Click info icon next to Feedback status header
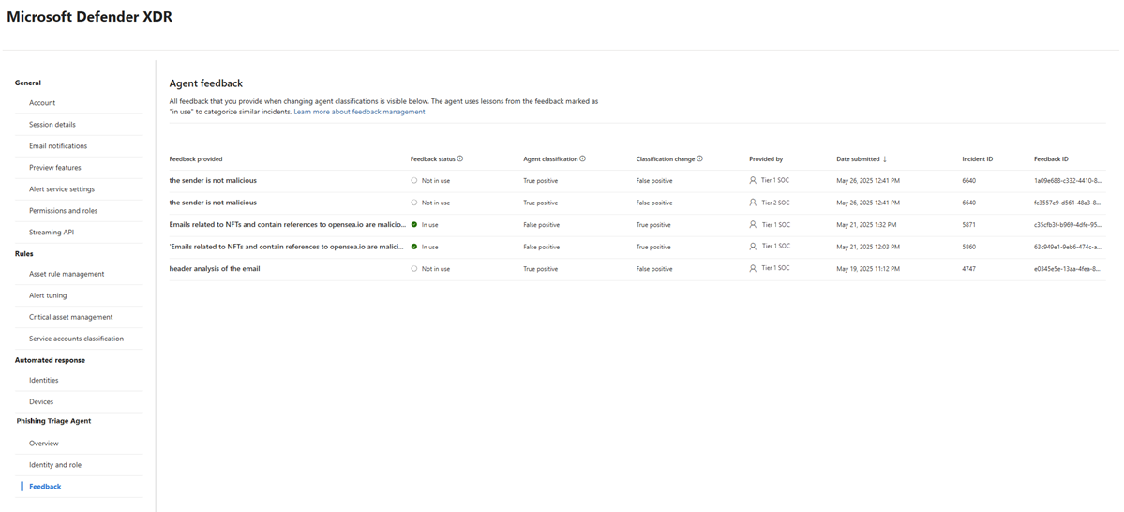Viewport: 1124px width, 512px height. 460,159
